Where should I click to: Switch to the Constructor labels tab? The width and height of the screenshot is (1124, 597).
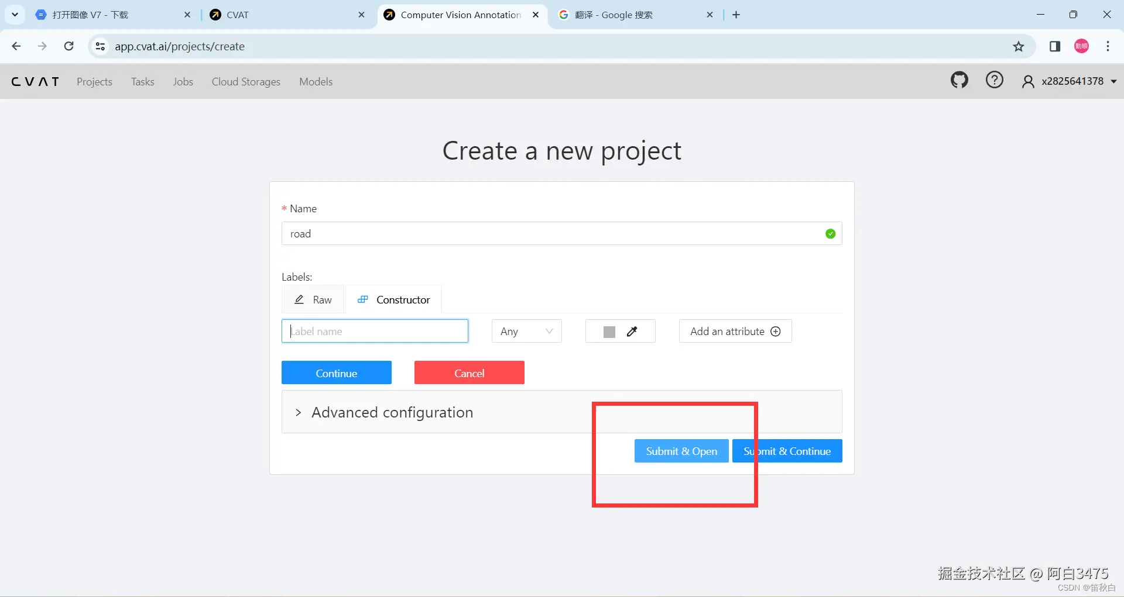coord(394,299)
